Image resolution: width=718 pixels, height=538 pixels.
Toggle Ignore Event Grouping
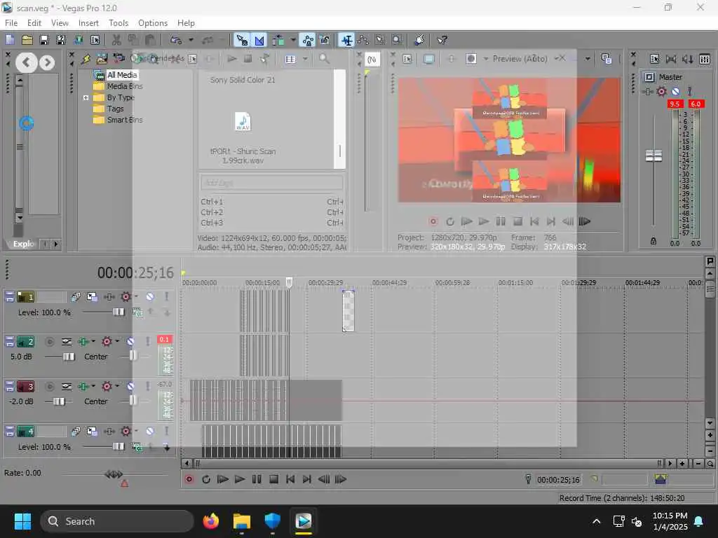click(325, 40)
